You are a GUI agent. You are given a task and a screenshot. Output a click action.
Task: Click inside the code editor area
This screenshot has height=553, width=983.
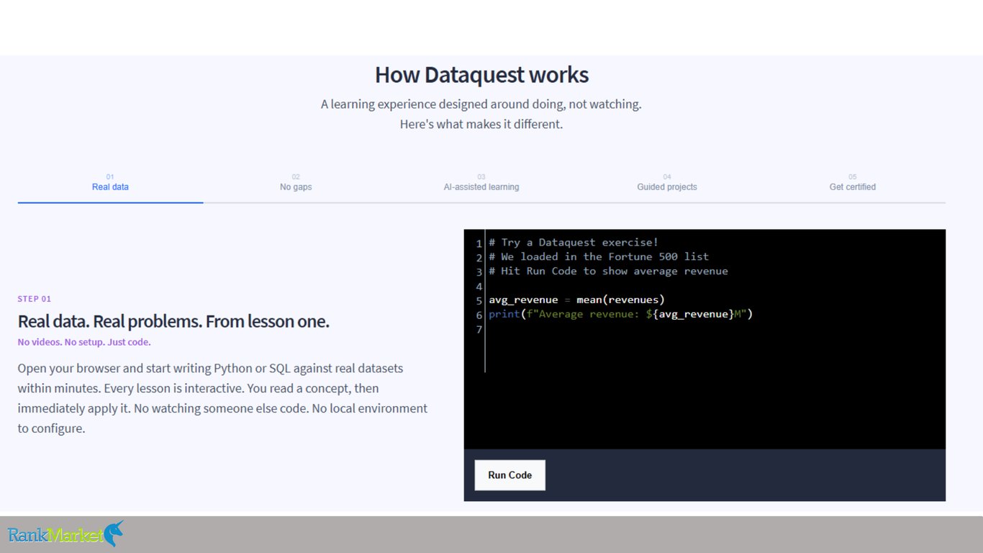click(x=705, y=339)
